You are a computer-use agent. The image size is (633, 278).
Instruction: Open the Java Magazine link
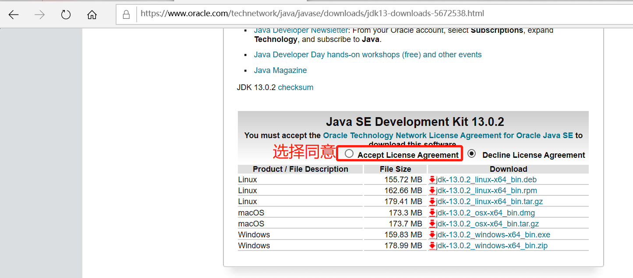pyautogui.click(x=280, y=70)
